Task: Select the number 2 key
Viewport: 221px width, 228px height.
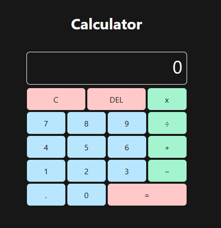Action: [86, 171]
